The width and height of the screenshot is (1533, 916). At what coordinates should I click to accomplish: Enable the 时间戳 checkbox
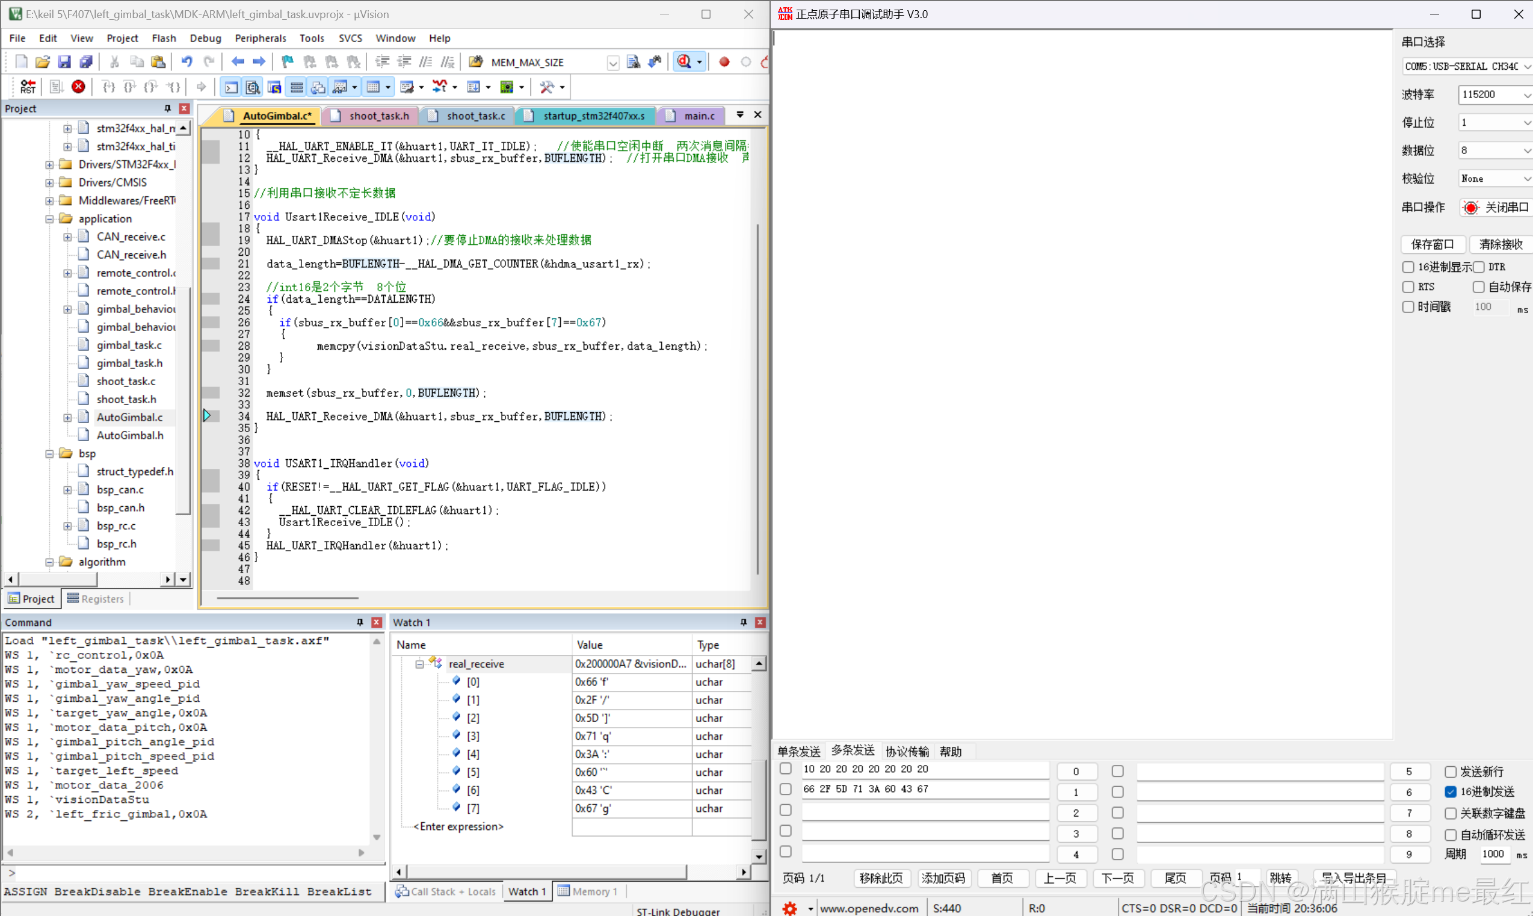tap(1408, 307)
